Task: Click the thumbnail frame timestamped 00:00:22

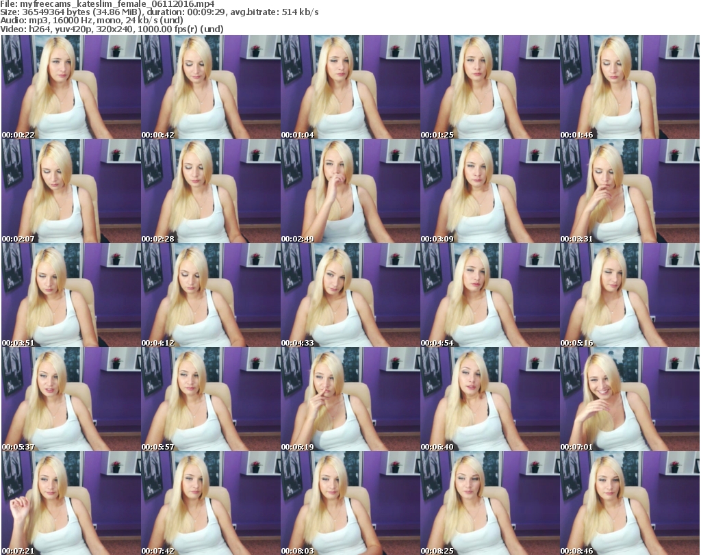Action: (x=71, y=88)
